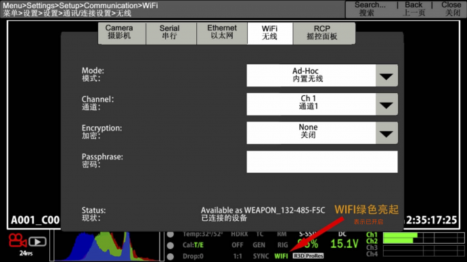The height and width of the screenshot is (262, 467).
Task: Click the timecode readout 2:35:17:25
Action: coord(432,220)
